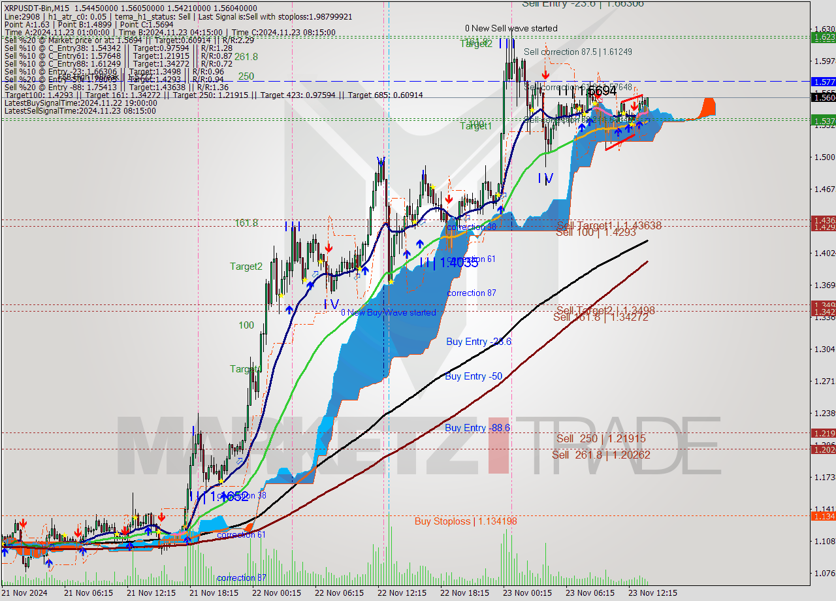Click the orange 1.134 stoploss price tag
Screen dimensions: 836x601
[x=823, y=516]
